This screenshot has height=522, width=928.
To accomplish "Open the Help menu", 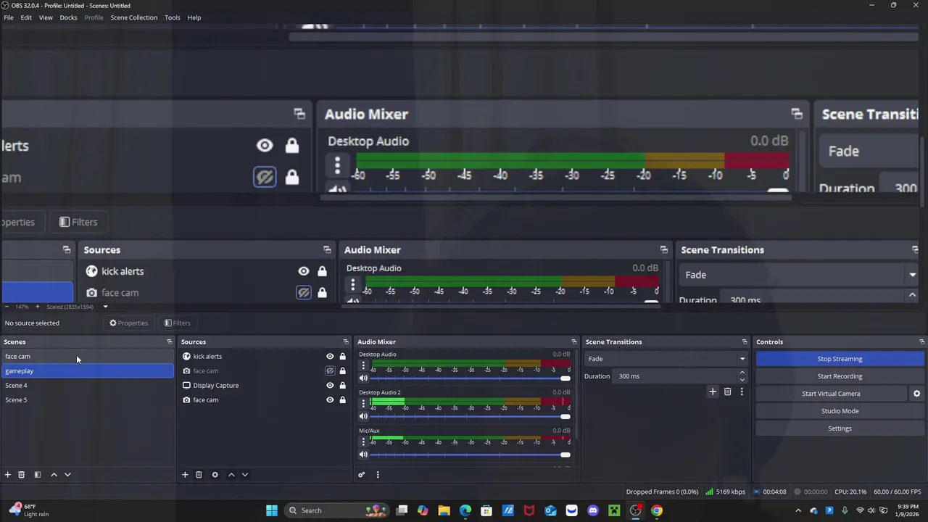I will 194,17.
